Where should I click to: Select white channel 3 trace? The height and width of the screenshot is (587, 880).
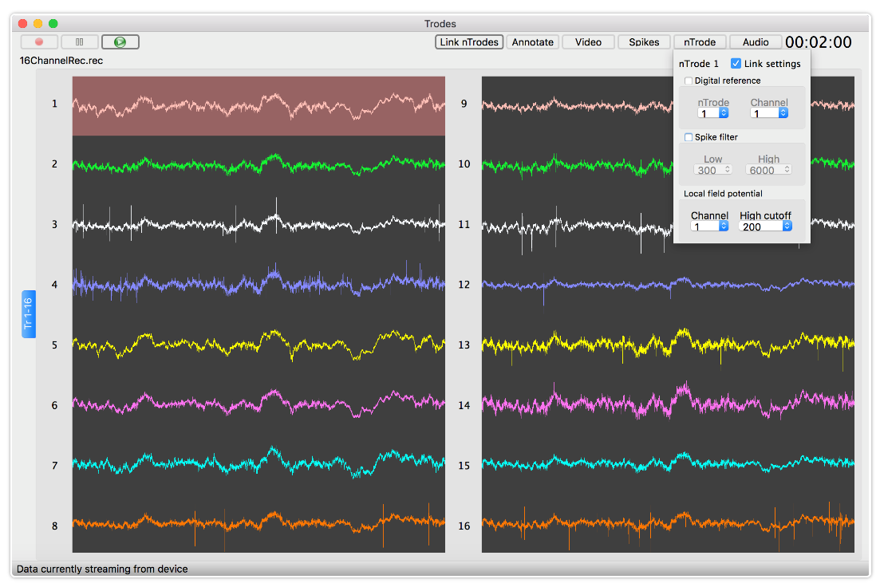point(258,224)
